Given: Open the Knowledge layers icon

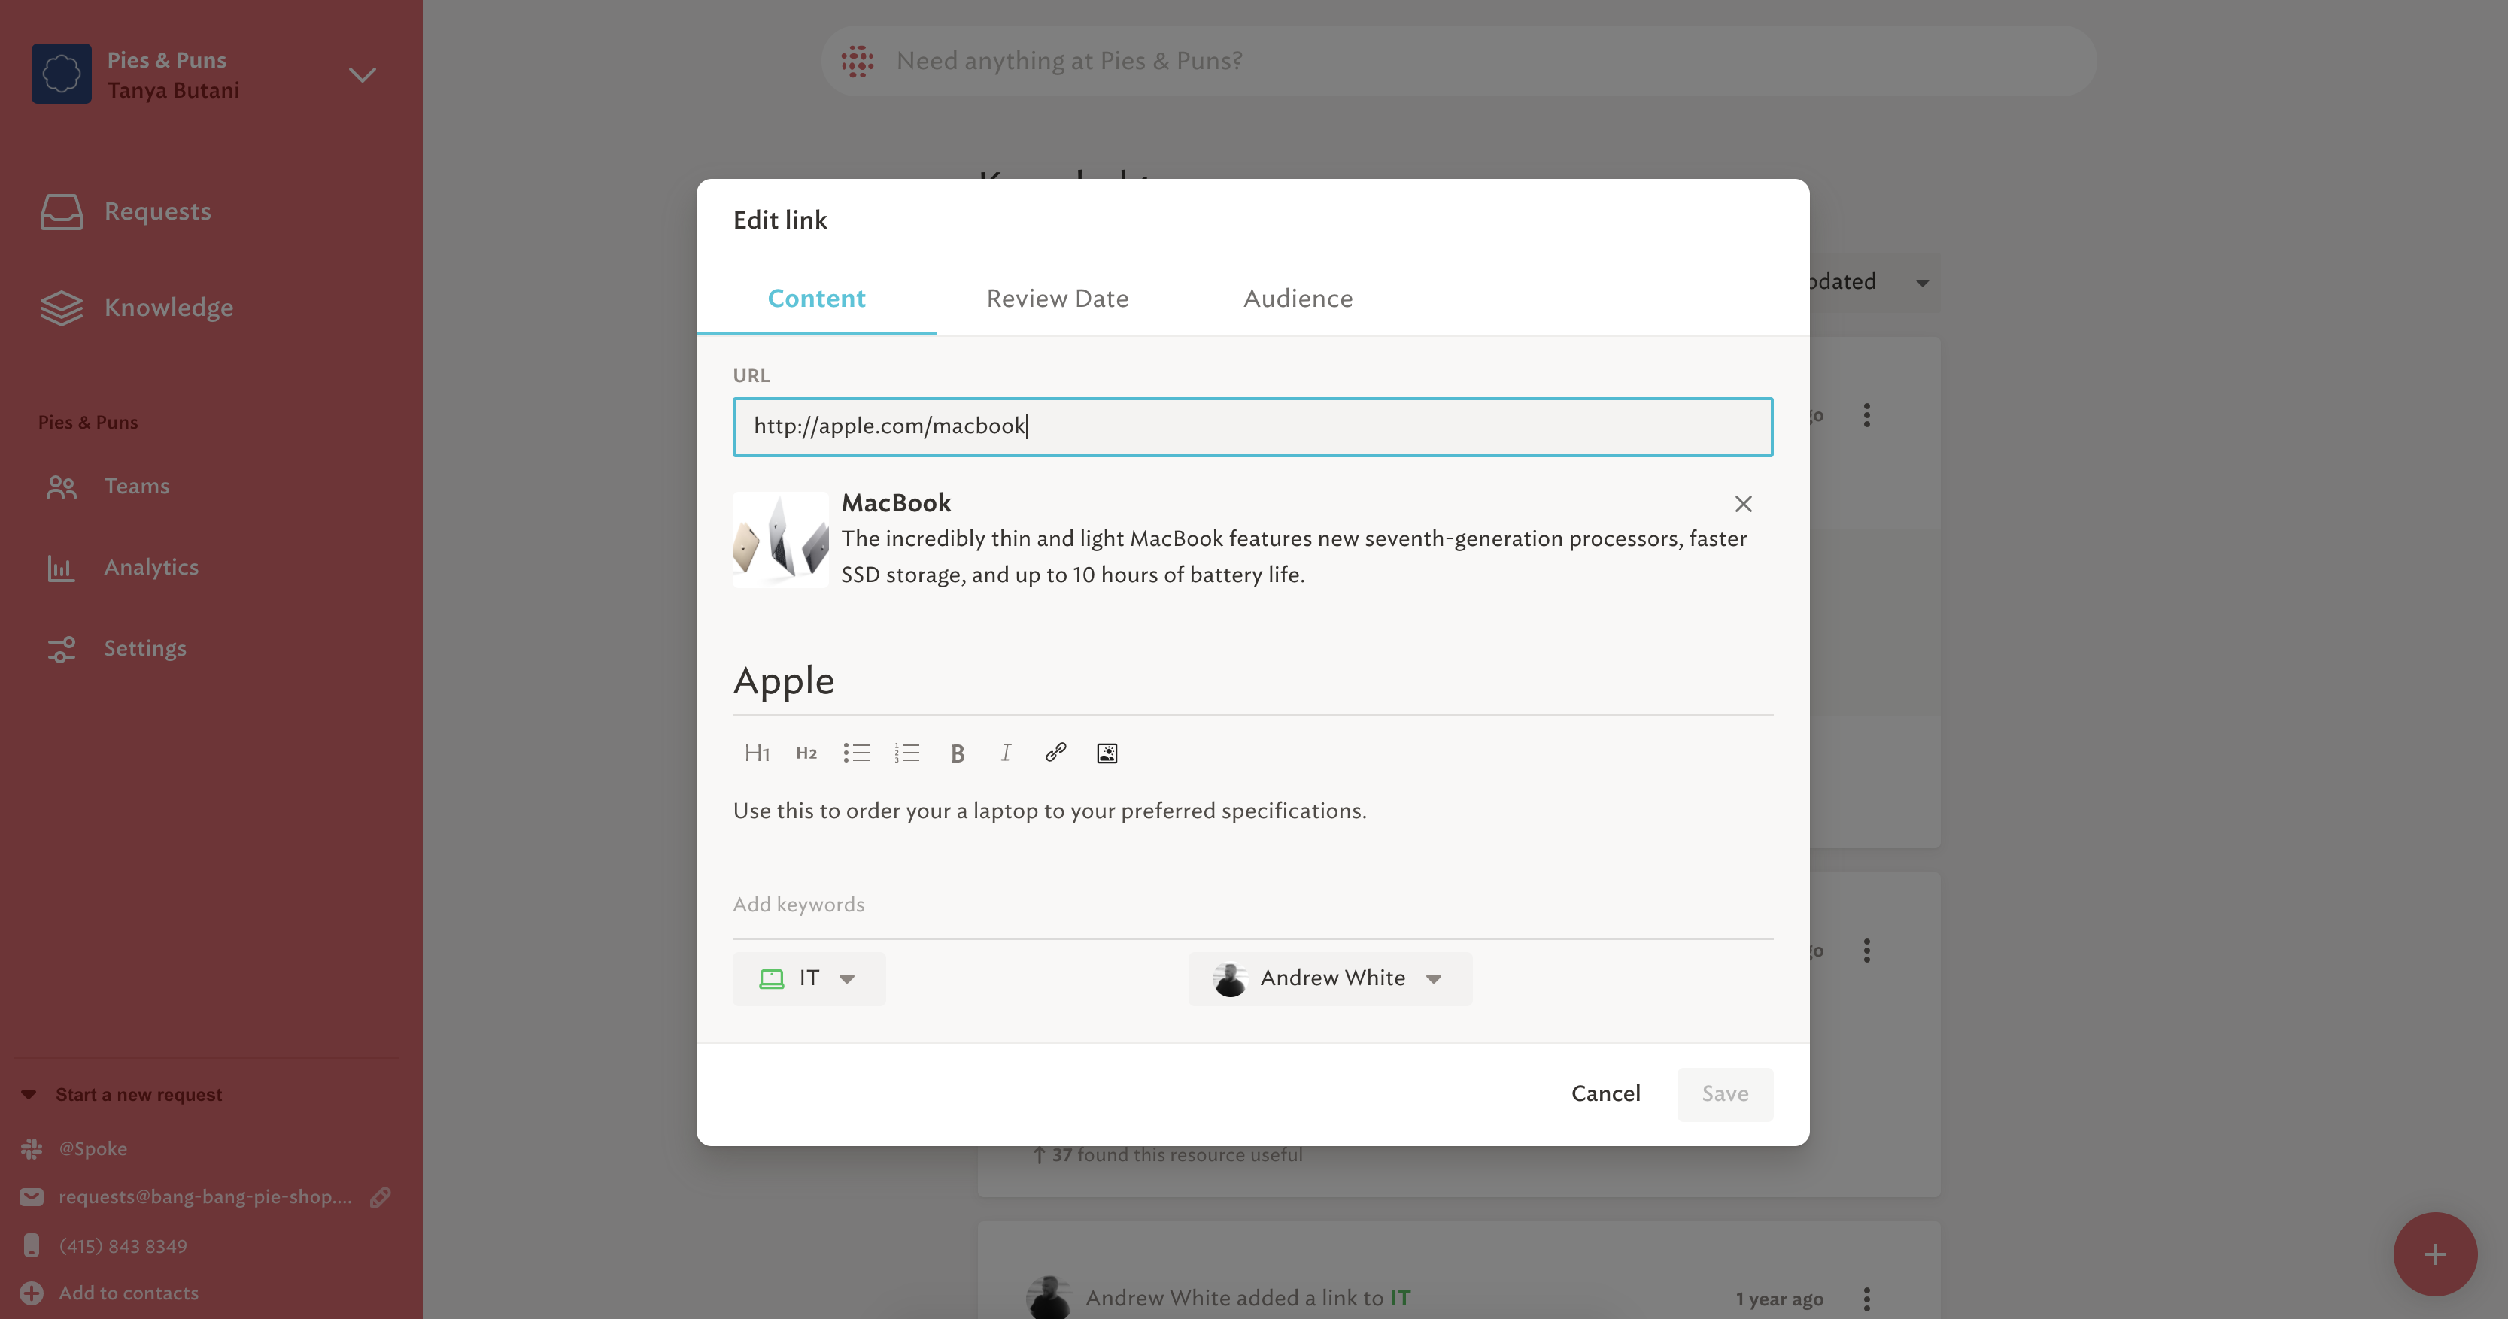Looking at the screenshot, I should (62, 308).
